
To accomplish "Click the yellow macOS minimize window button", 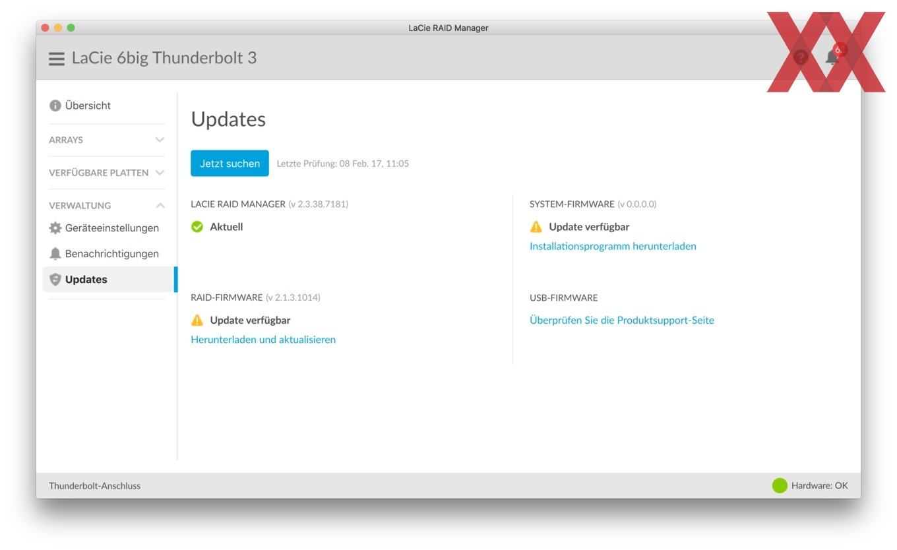I will point(58,28).
